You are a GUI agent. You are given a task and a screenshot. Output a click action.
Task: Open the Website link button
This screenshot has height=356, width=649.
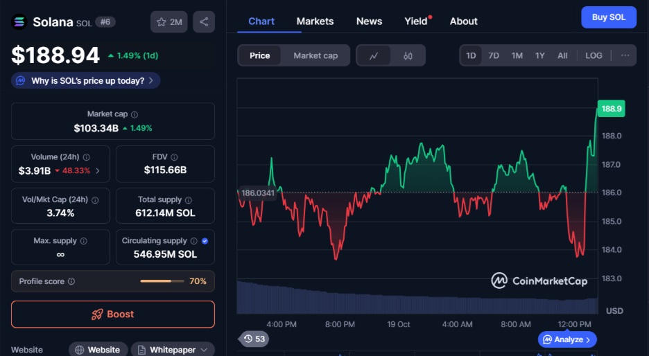[x=98, y=350]
